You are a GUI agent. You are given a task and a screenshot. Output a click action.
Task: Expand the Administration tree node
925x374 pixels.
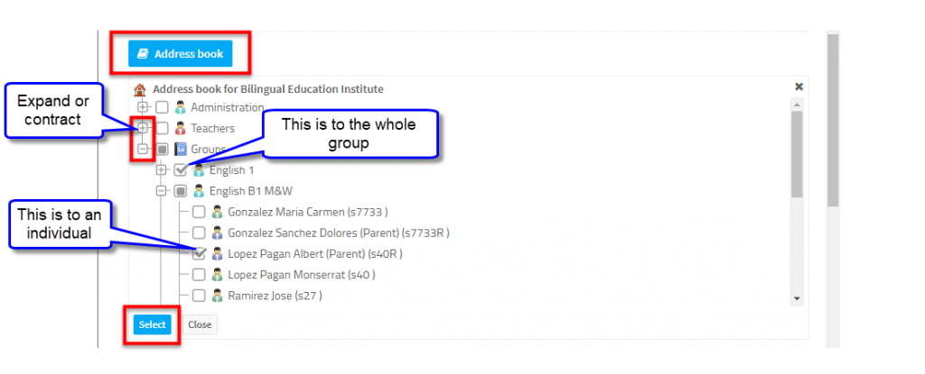coord(142,108)
